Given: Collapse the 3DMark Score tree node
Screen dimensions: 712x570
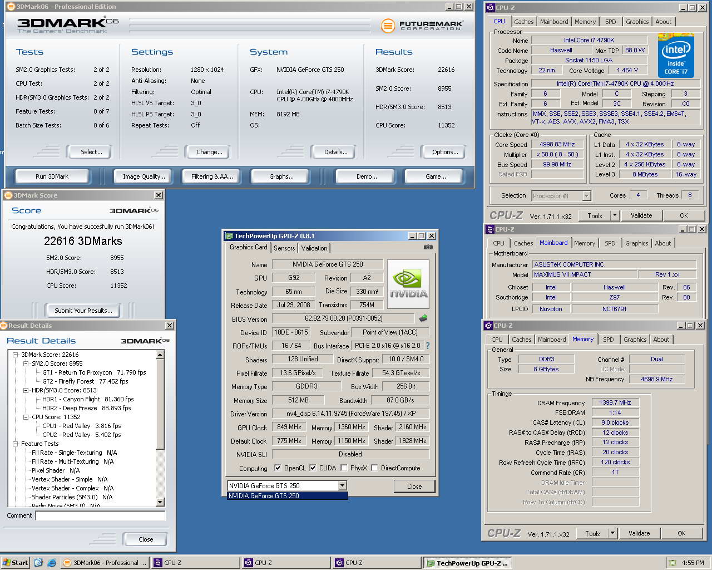Looking at the screenshot, I should tap(15, 355).
